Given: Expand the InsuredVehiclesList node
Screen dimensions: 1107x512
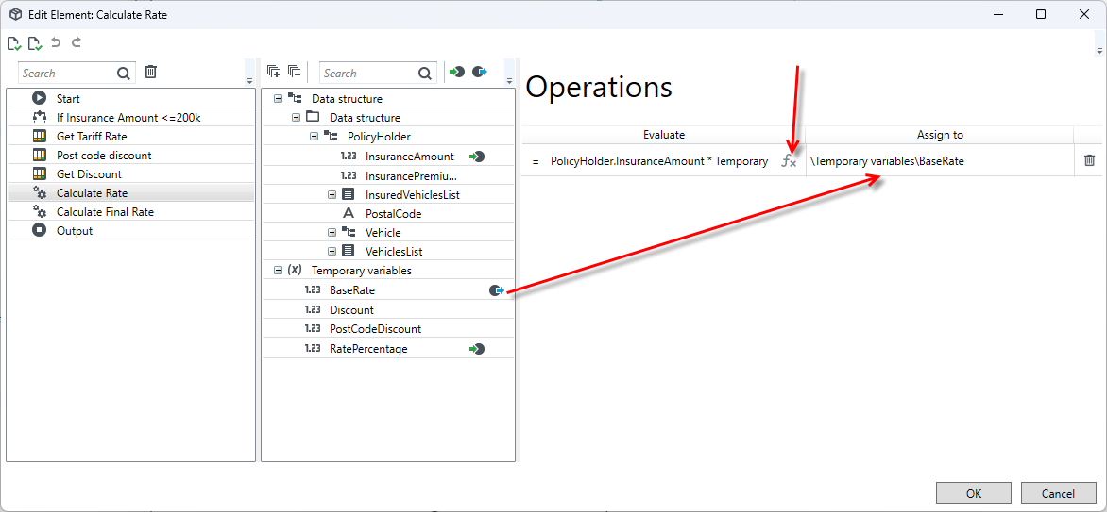Looking at the screenshot, I should tap(332, 194).
